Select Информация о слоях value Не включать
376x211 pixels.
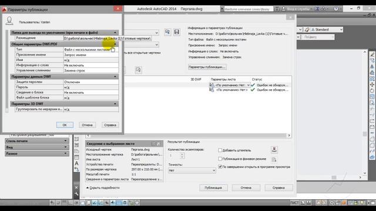(x=91, y=65)
